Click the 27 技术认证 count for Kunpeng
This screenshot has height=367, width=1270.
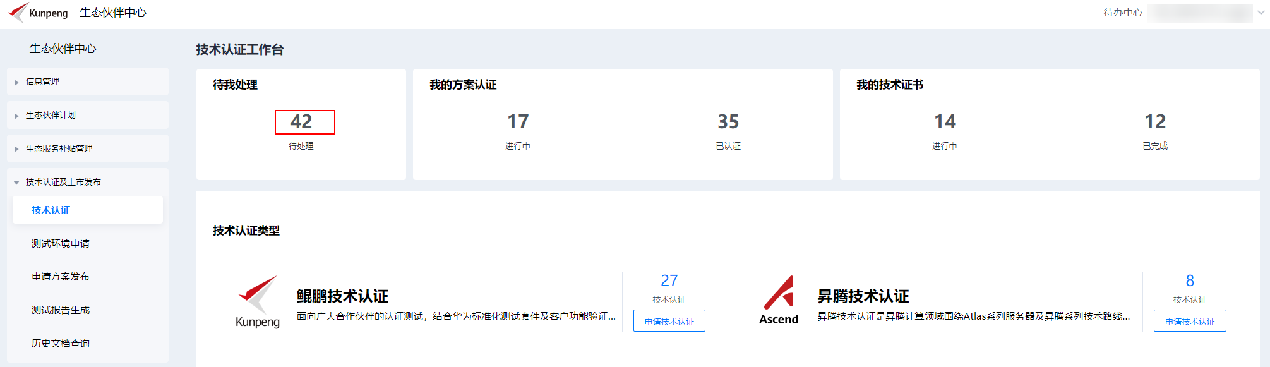click(x=669, y=280)
